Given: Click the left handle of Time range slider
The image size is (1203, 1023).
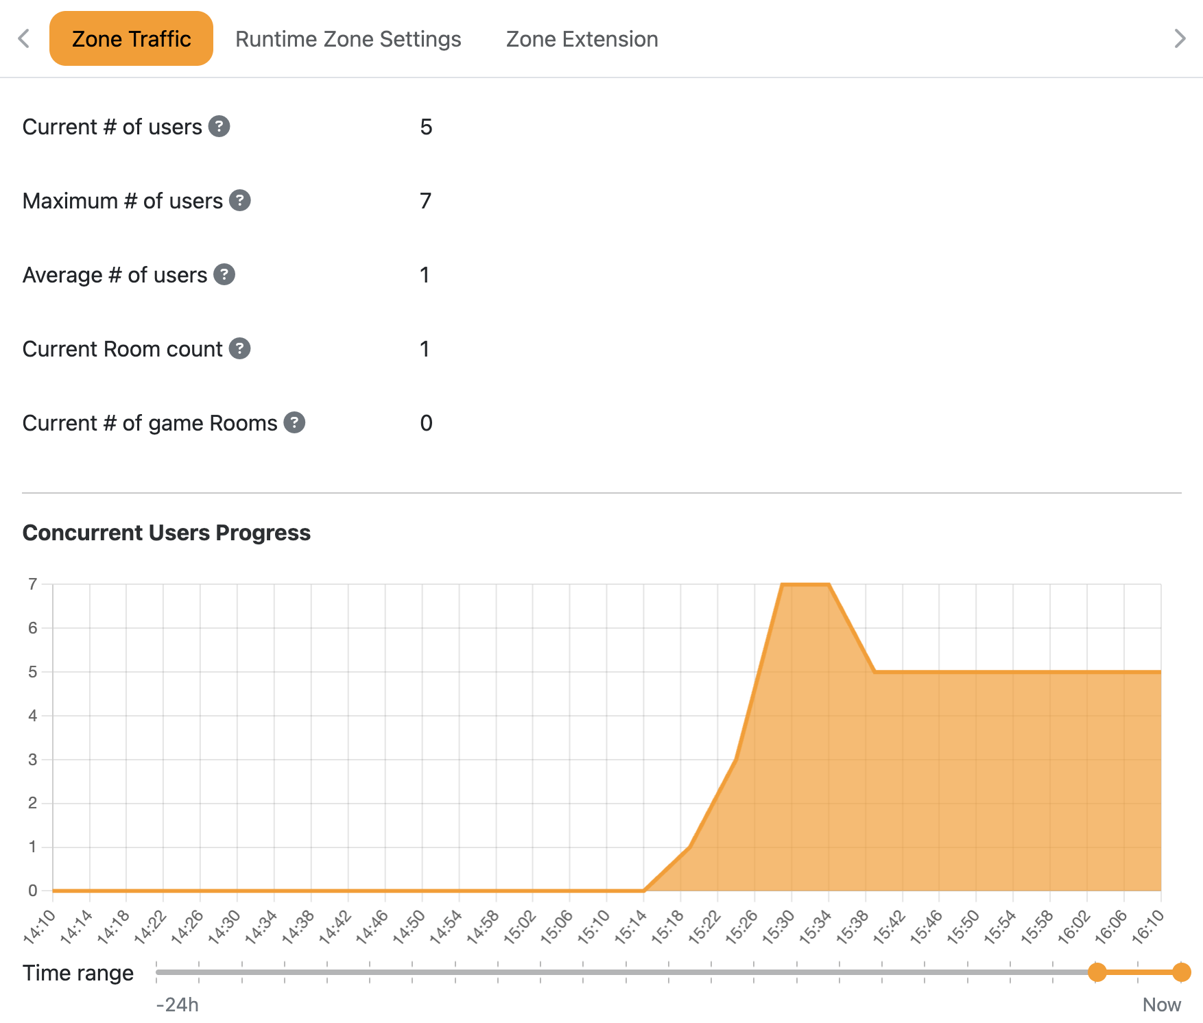Looking at the screenshot, I should pos(1097,972).
